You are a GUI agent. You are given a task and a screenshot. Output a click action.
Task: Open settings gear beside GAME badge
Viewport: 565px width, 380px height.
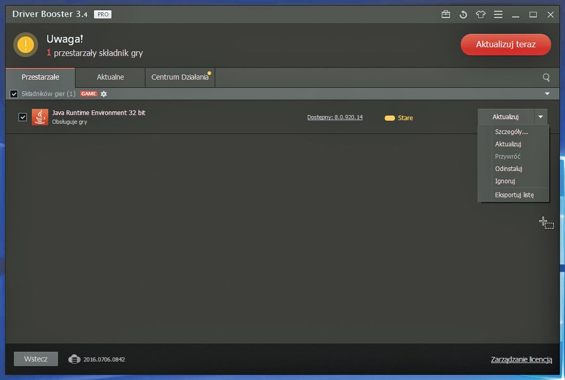point(104,94)
